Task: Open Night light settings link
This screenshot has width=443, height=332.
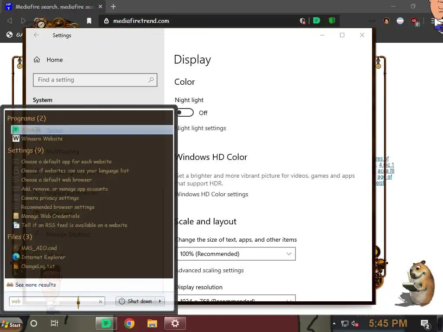Action: tap(200, 128)
